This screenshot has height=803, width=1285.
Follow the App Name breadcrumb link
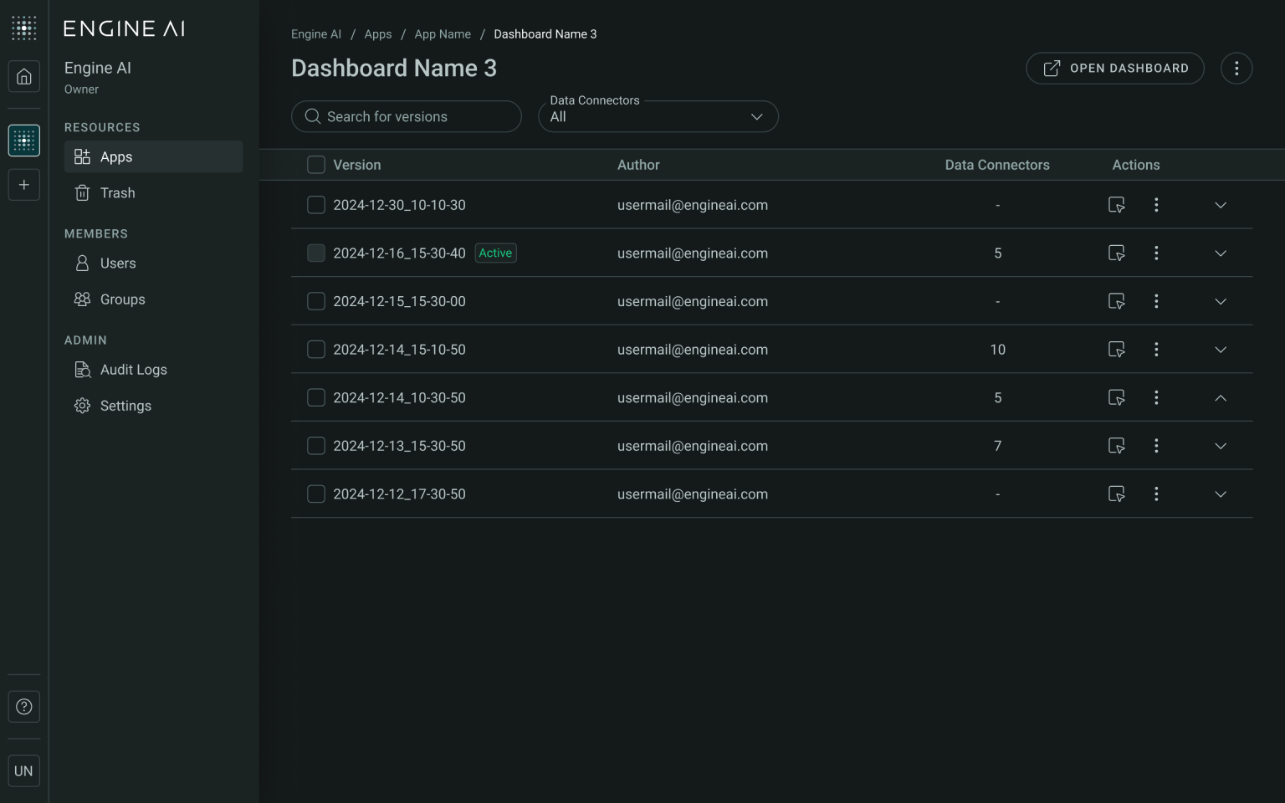pyautogui.click(x=443, y=34)
